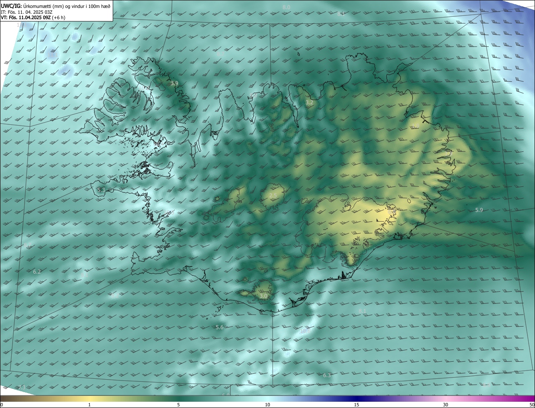
Task: Click the color scale label 30
Action: click(446, 405)
